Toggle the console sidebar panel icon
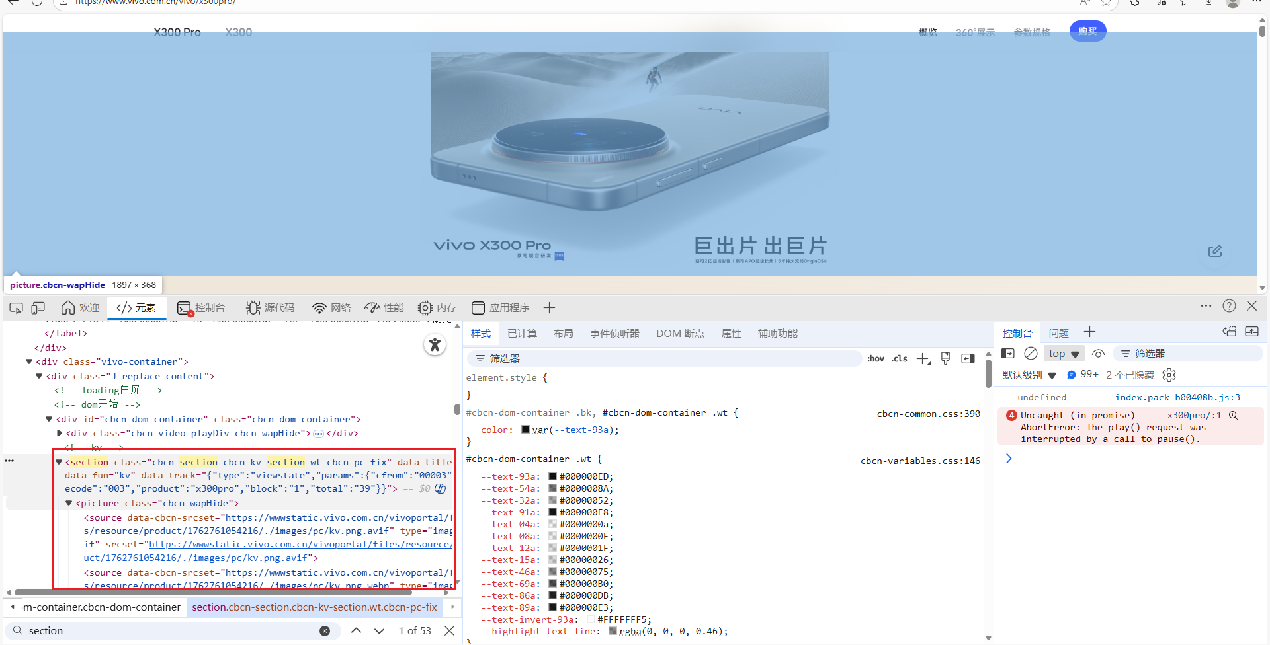 pyautogui.click(x=1008, y=354)
